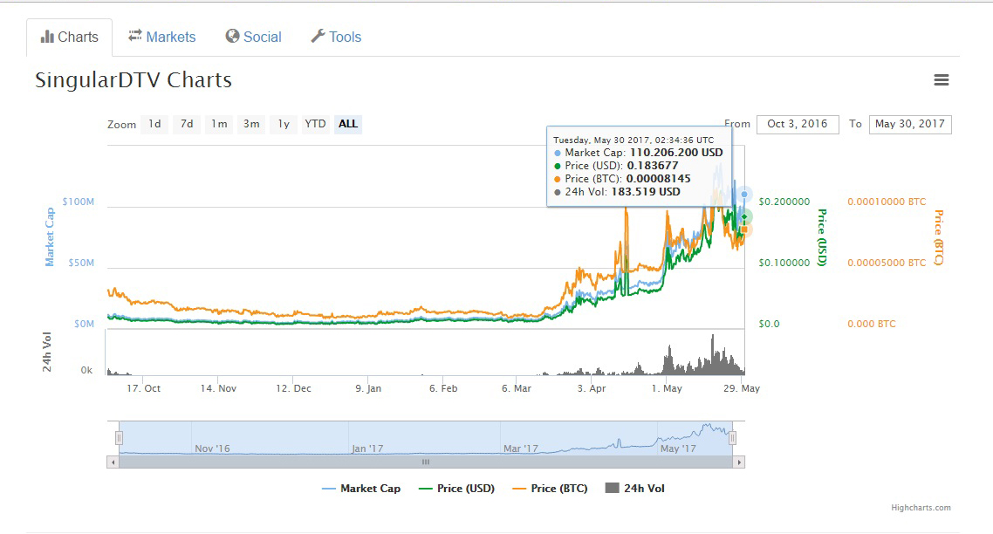Set zoom range to 1d
Screen dimensions: 993x534
click(x=154, y=124)
